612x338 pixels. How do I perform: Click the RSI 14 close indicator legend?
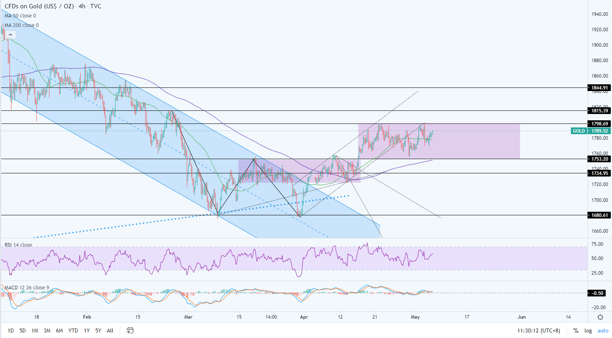tap(18, 245)
